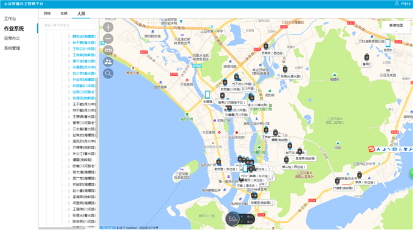The width and height of the screenshot is (413, 230).
Task: Switch to the 网格 tab
Action: [47, 13]
